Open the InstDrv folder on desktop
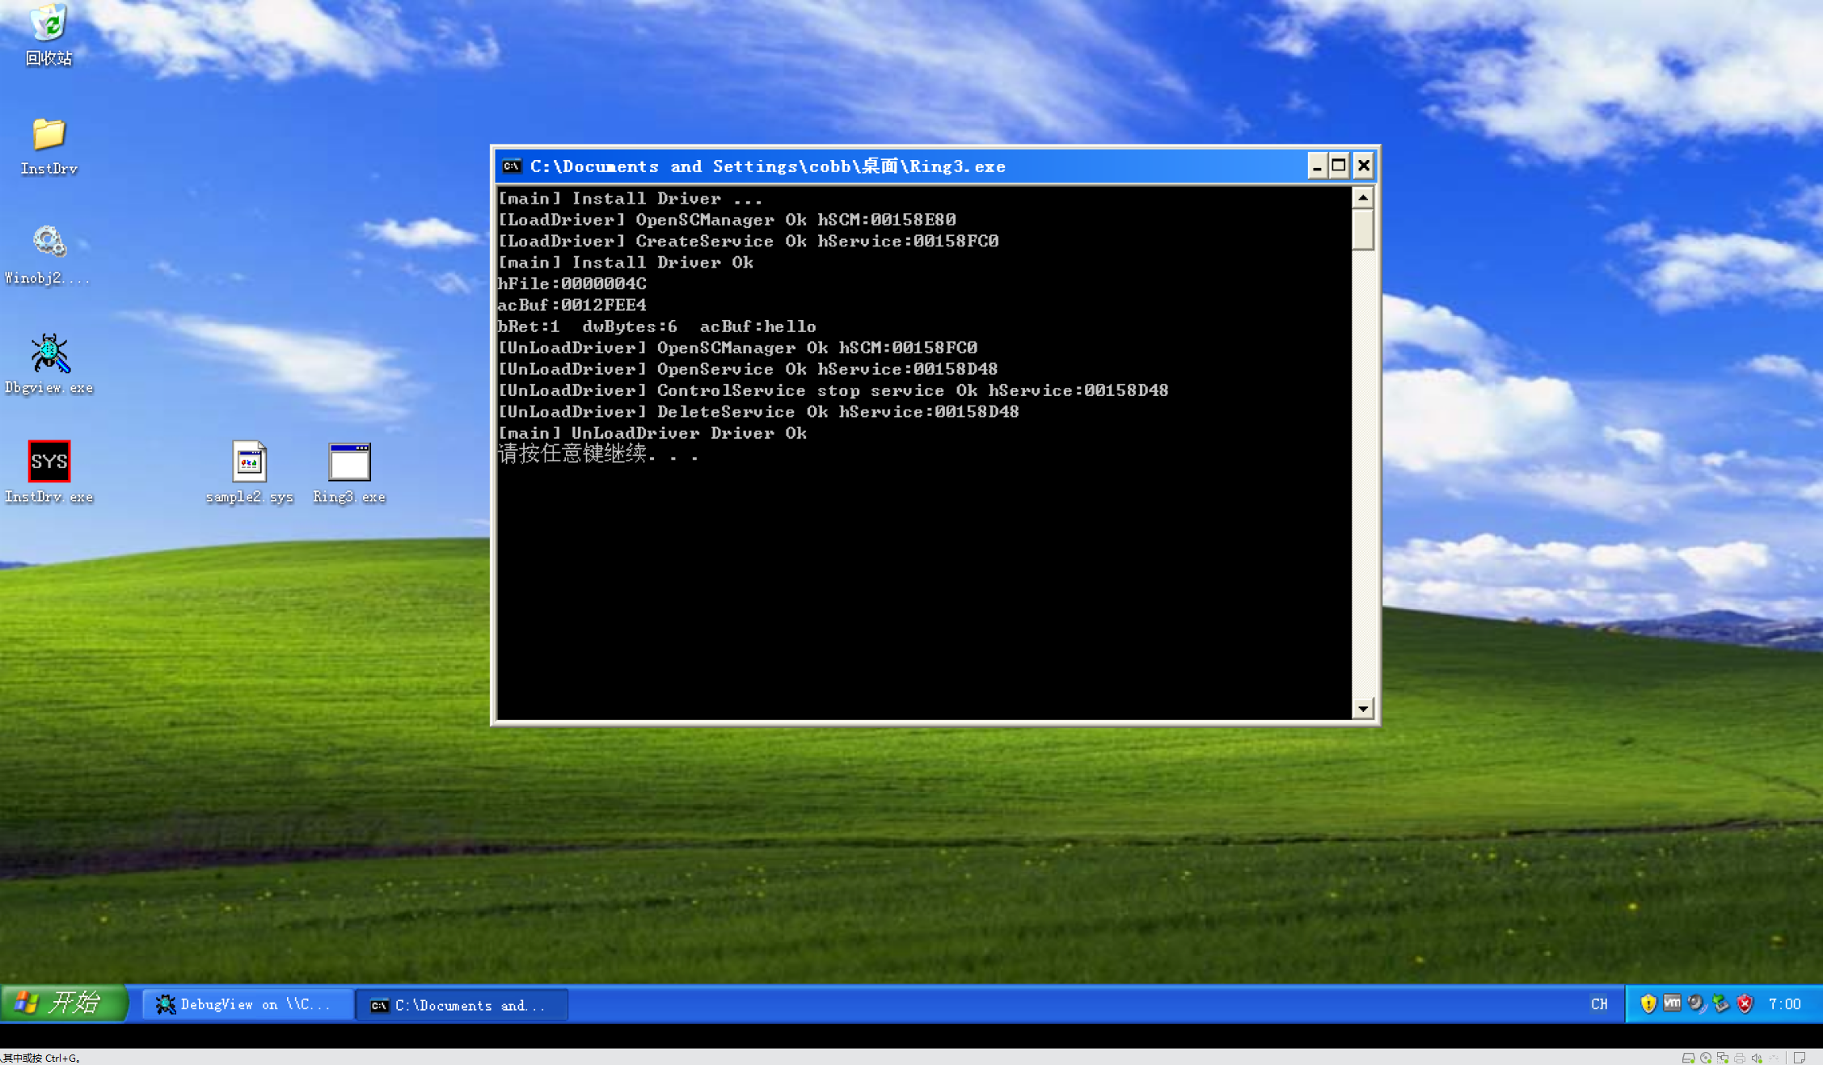The image size is (1823, 1065). (x=49, y=134)
